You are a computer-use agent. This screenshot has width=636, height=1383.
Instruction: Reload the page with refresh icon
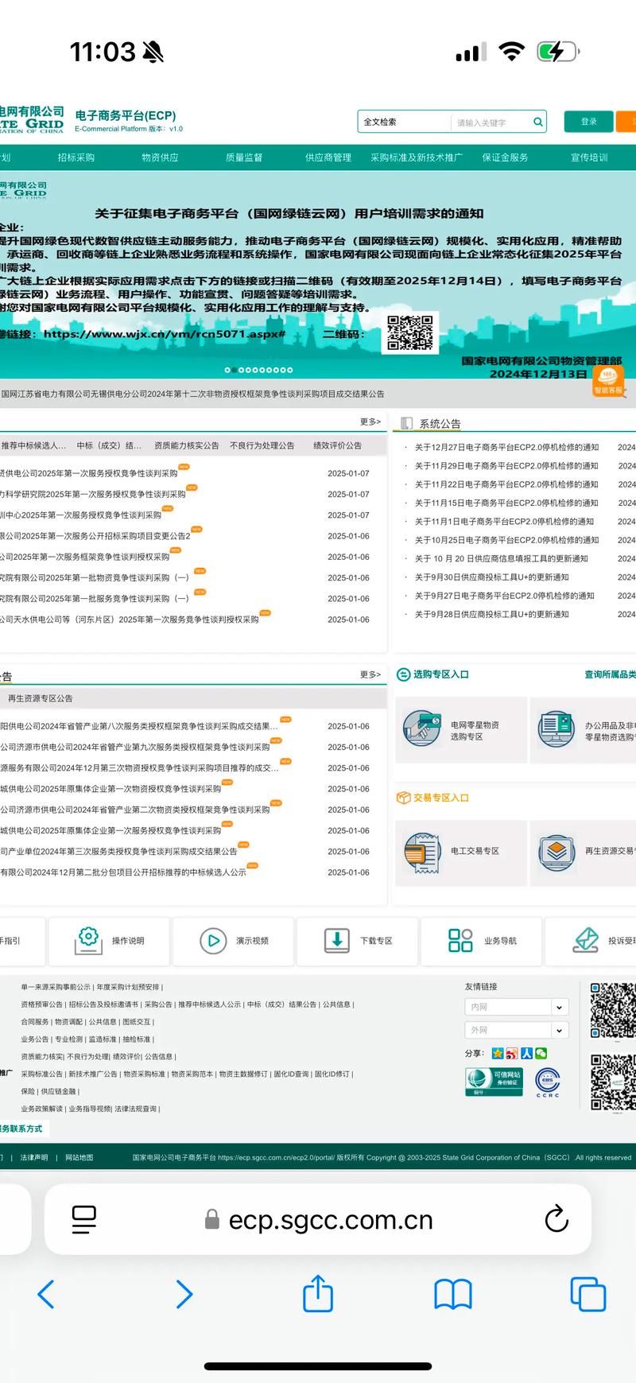click(556, 1219)
